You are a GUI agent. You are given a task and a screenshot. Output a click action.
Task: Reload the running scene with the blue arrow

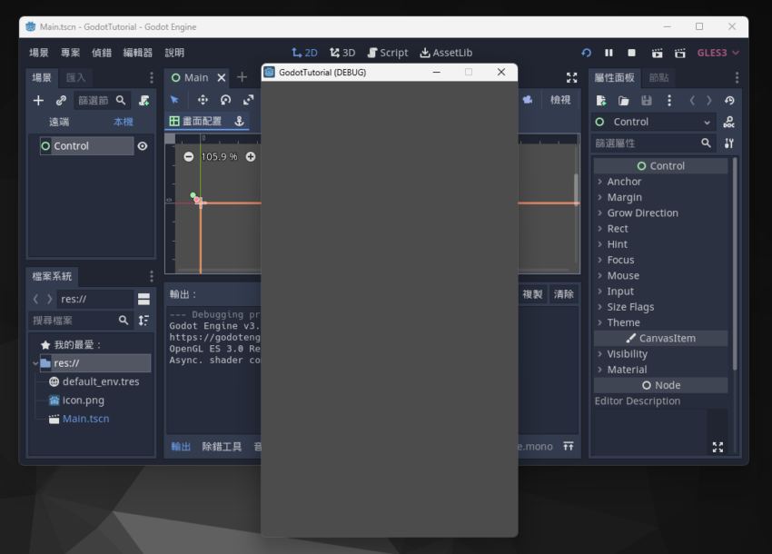click(586, 53)
